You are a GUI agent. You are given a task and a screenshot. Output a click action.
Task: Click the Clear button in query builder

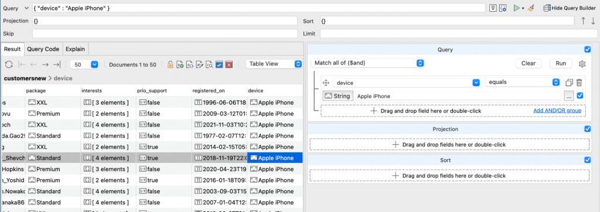[529, 63]
